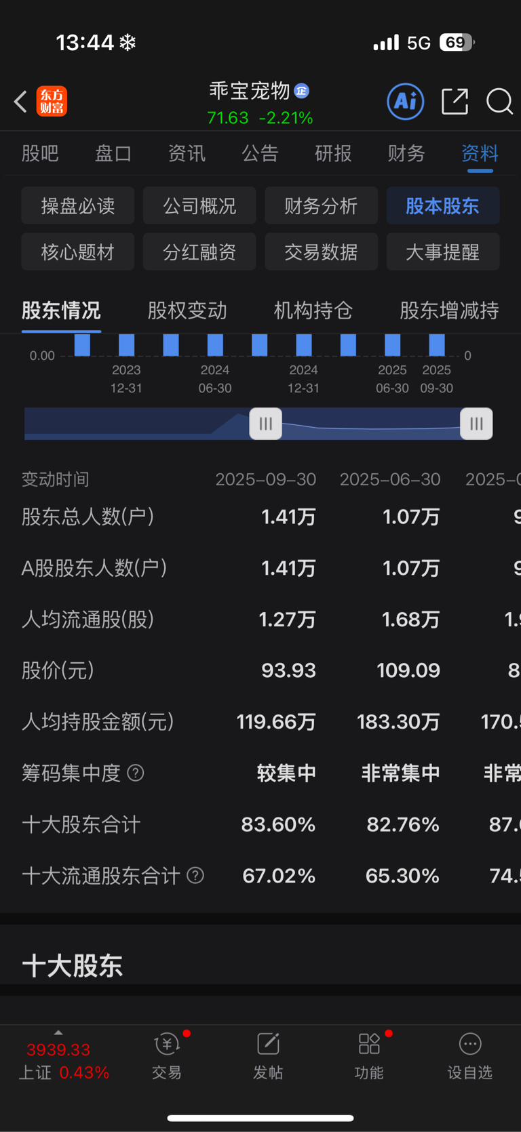Tap 股价 value 109.09
This screenshot has height=1132, width=521.
click(408, 670)
